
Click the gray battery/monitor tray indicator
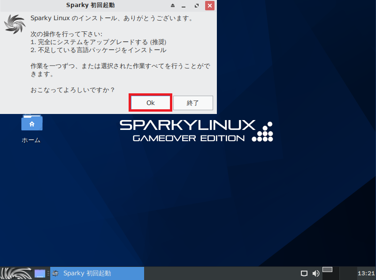tap(327, 270)
